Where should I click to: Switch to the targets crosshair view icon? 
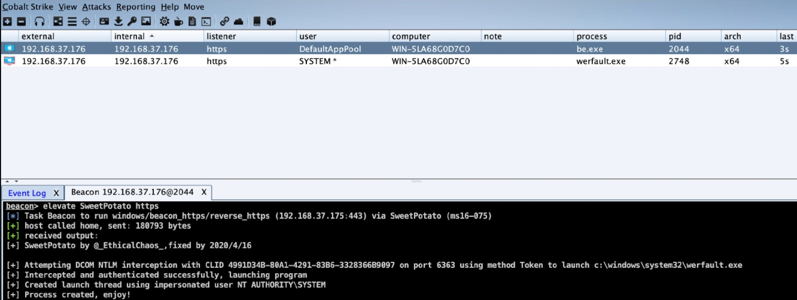click(86, 22)
